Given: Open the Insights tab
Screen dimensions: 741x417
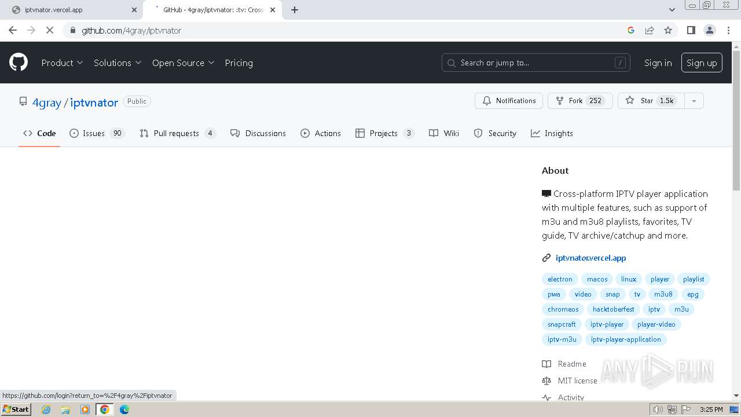Looking at the screenshot, I should click(x=552, y=133).
